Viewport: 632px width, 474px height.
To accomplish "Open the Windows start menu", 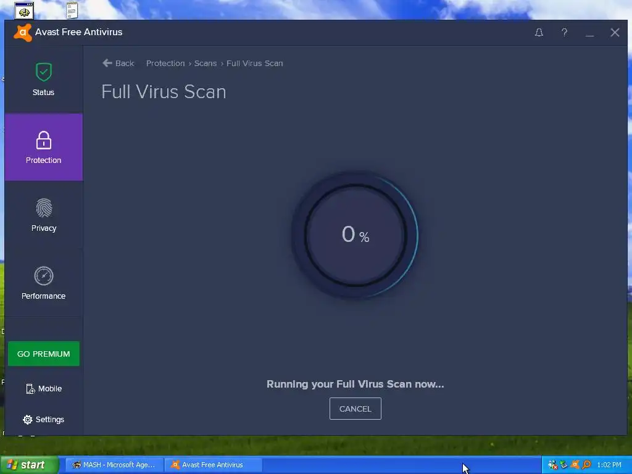I will 29,465.
